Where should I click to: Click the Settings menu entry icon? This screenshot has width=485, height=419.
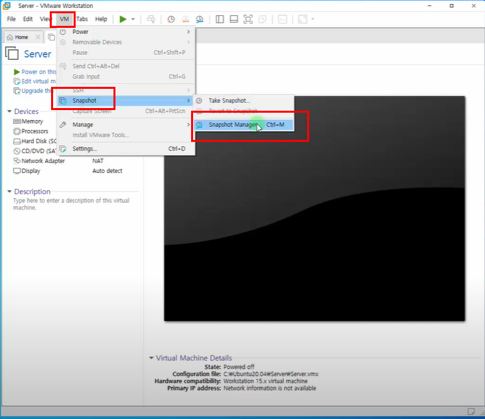tap(63, 149)
